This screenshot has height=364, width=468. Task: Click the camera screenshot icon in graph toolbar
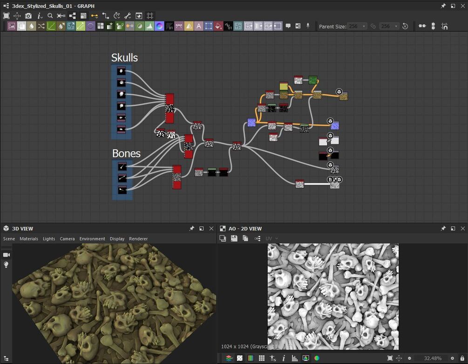[28, 16]
